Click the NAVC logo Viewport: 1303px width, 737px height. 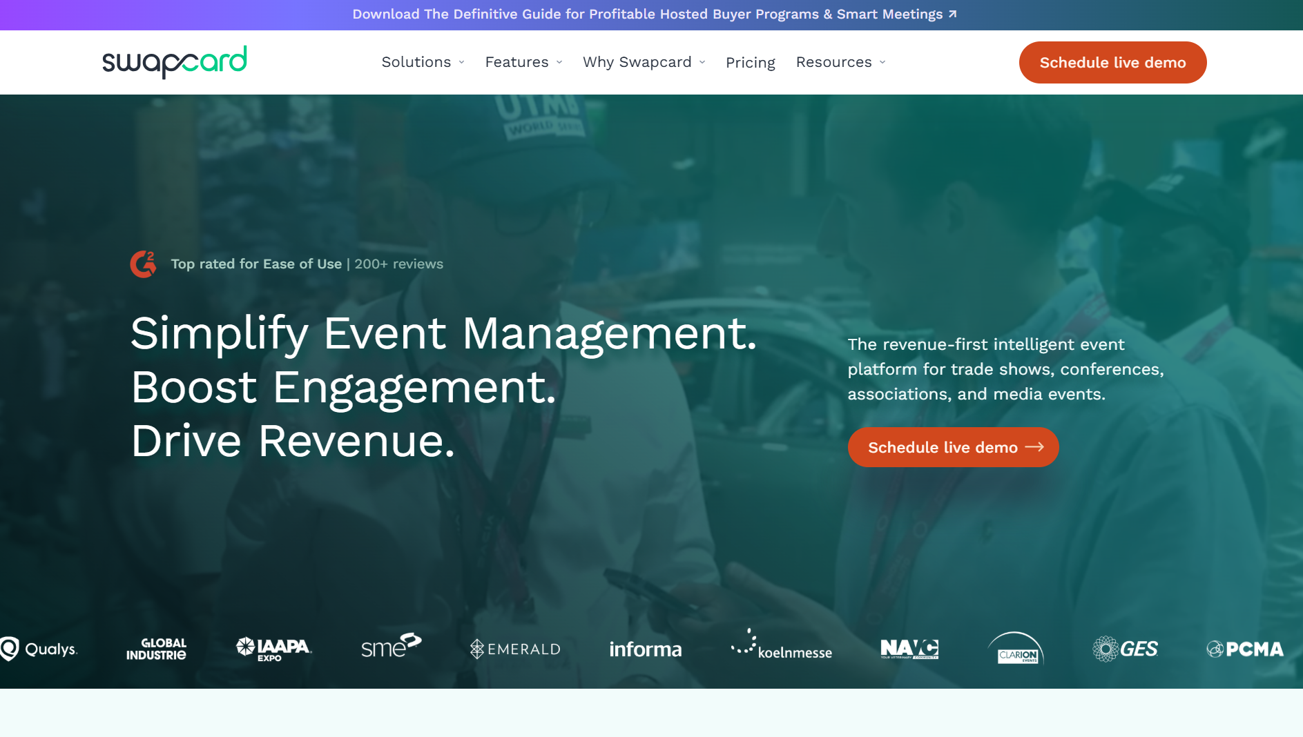(909, 649)
